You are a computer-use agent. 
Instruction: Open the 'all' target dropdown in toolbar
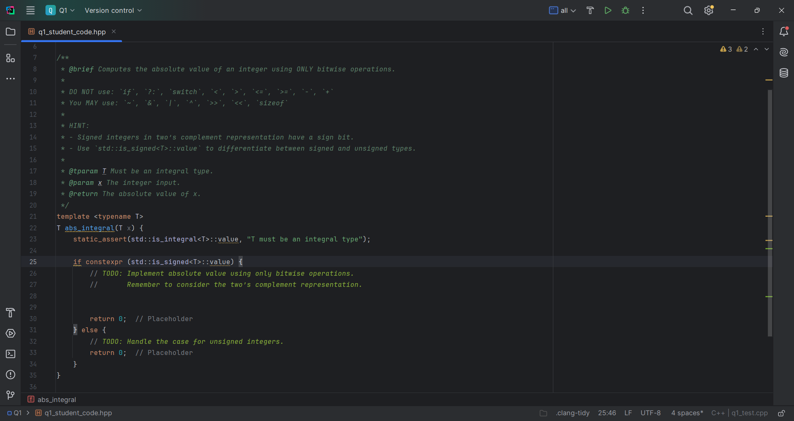click(563, 10)
